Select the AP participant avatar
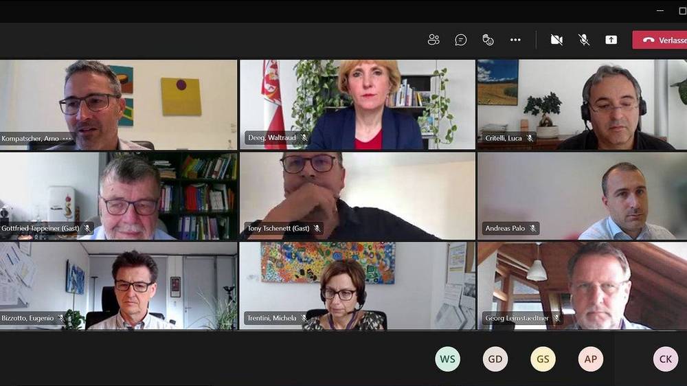Viewport: 687px width, 386px height. (591, 359)
